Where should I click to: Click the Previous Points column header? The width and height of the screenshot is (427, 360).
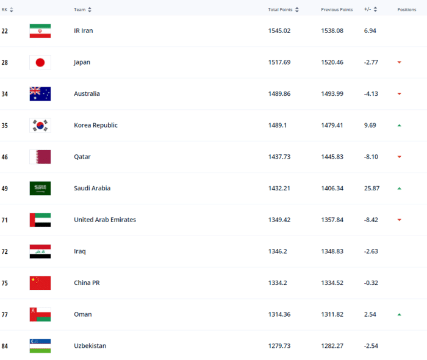(337, 10)
